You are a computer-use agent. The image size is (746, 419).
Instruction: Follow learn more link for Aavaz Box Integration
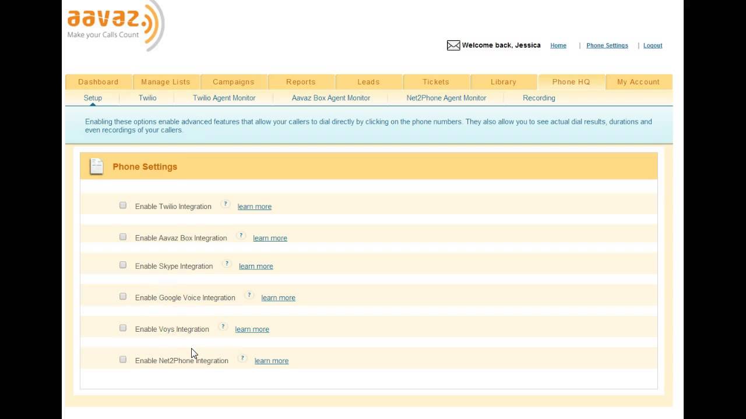pyautogui.click(x=270, y=238)
